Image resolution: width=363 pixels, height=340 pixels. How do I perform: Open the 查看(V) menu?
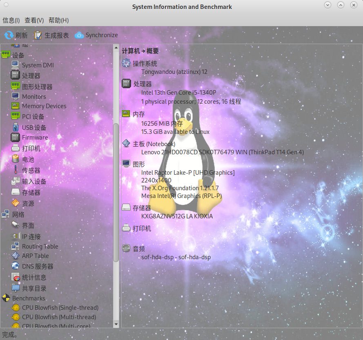point(34,20)
